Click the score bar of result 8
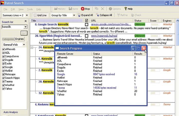 point(155,24)
